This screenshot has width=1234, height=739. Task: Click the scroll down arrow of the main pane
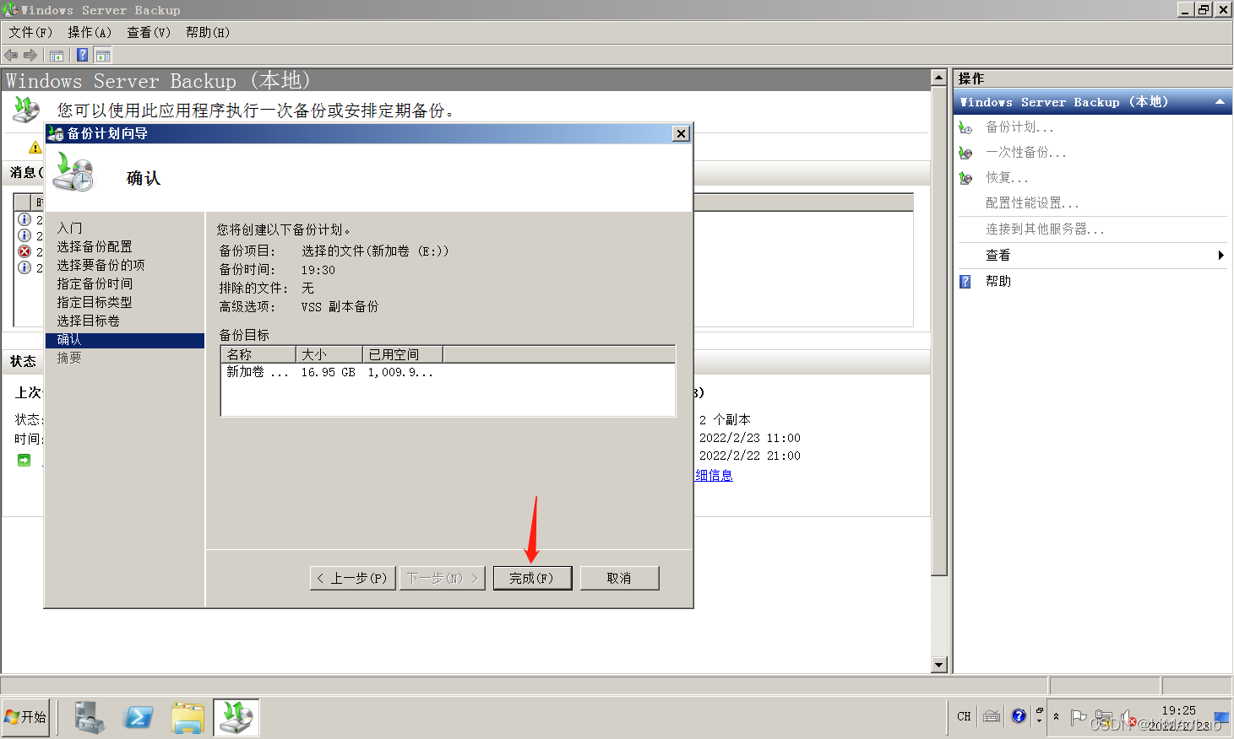938,665
